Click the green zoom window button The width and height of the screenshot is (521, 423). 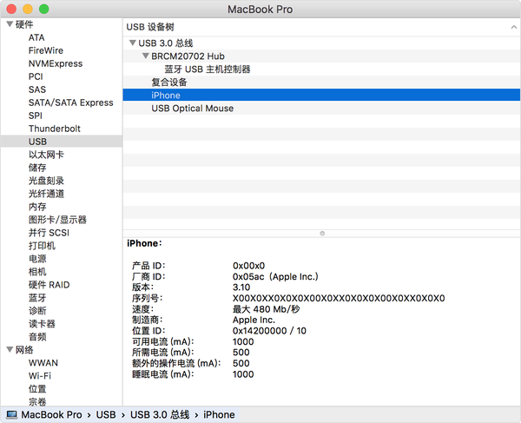click(43, 9)
